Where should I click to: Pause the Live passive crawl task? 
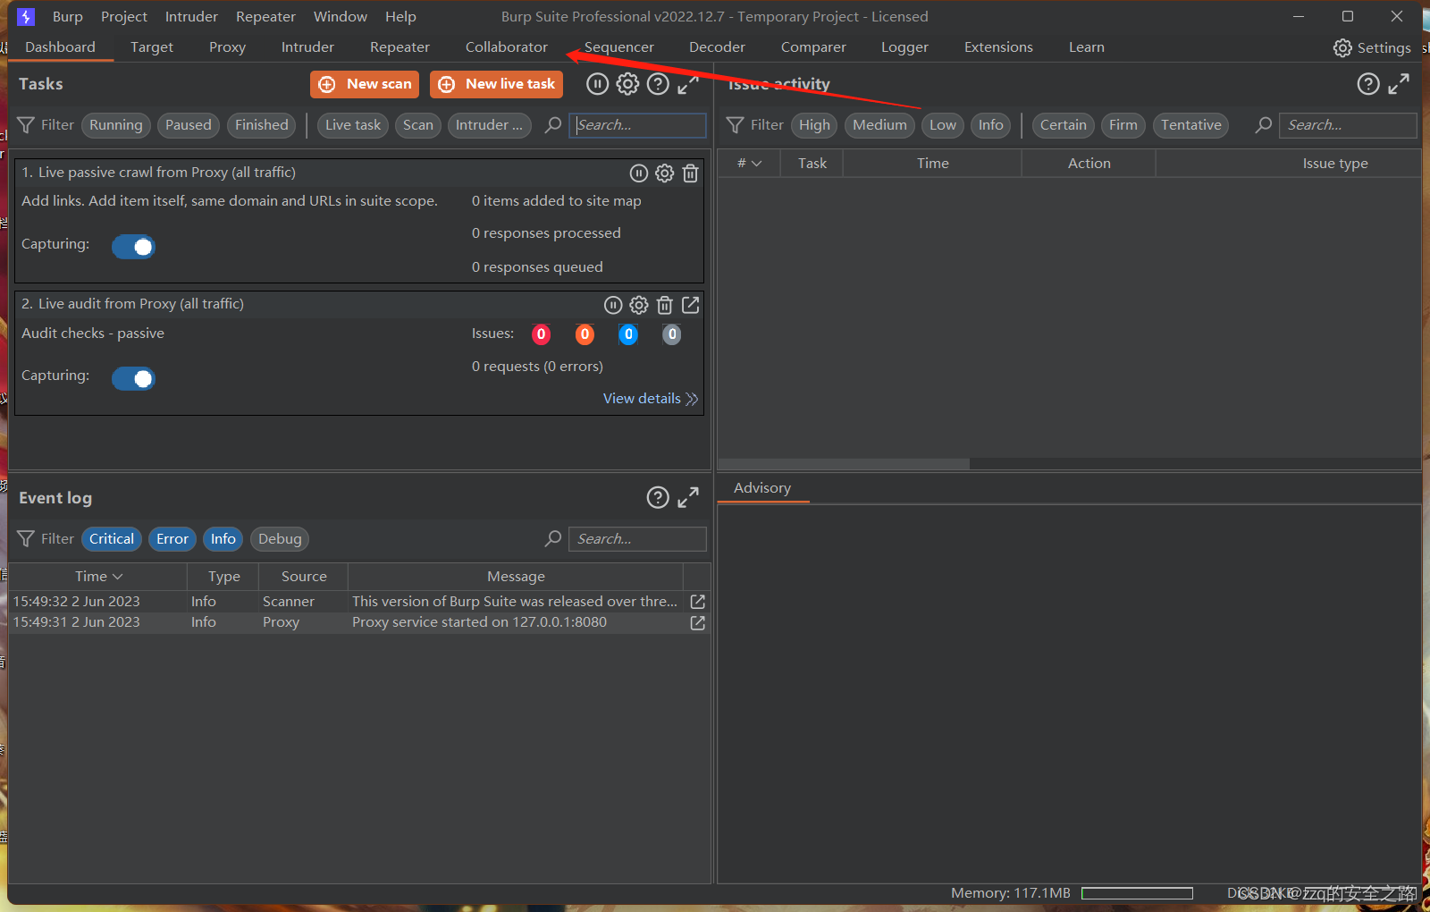coord(638,173)
